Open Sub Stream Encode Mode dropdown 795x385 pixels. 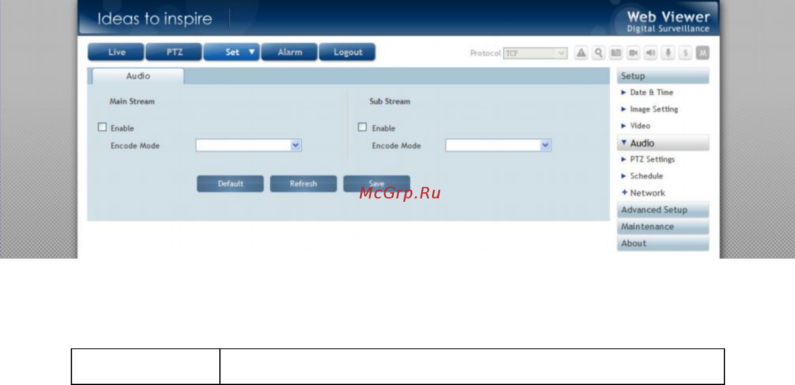coord(498,145)
